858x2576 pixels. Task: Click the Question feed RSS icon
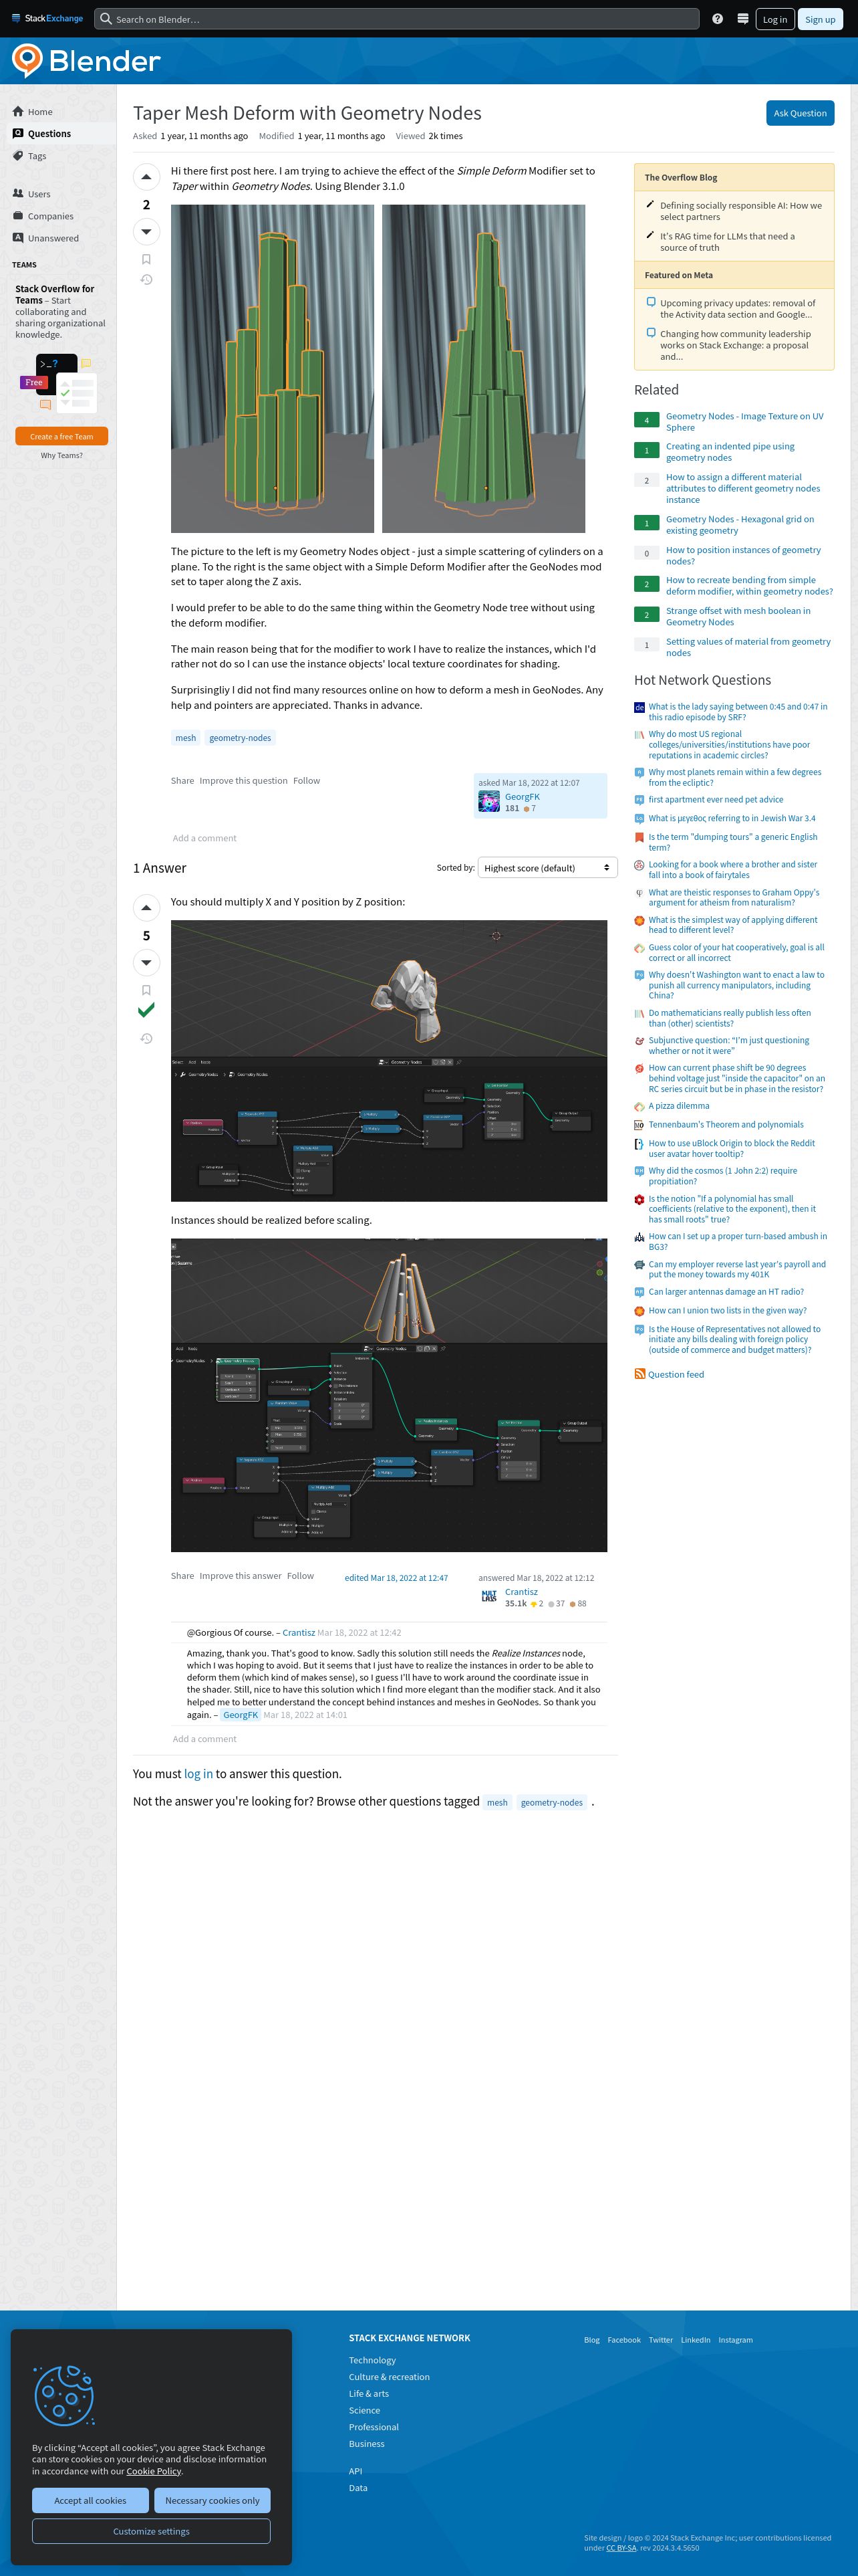pyautogui.click(x=639, y=1374)
